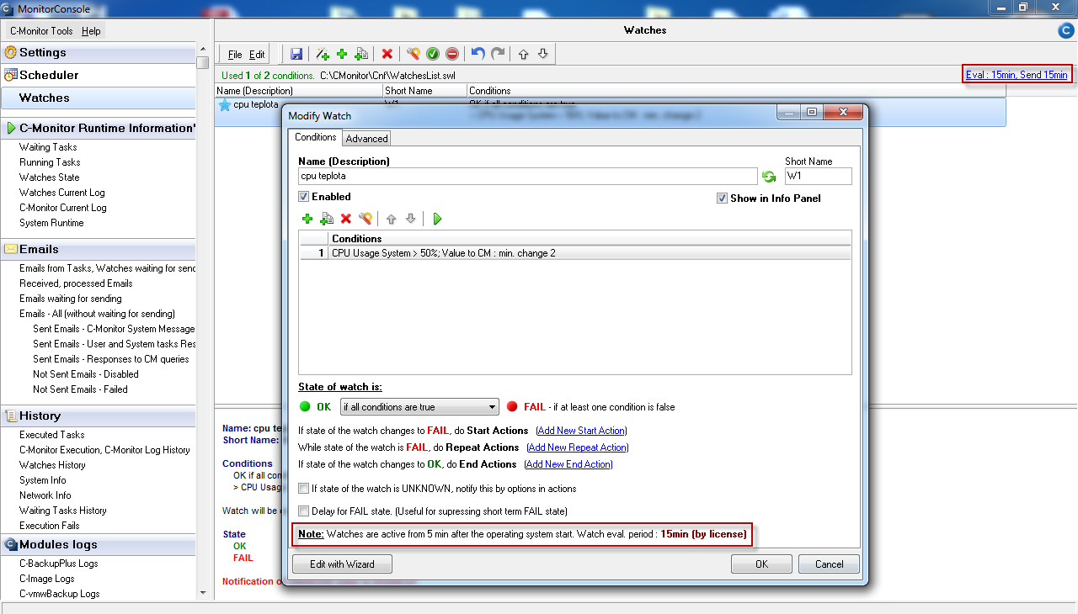Image resolution: width=1078 pixels, height=614 pixels.
Task: Uncheck the Enabled checkbox
Action: pyautogui.click(x=304, y=197)
